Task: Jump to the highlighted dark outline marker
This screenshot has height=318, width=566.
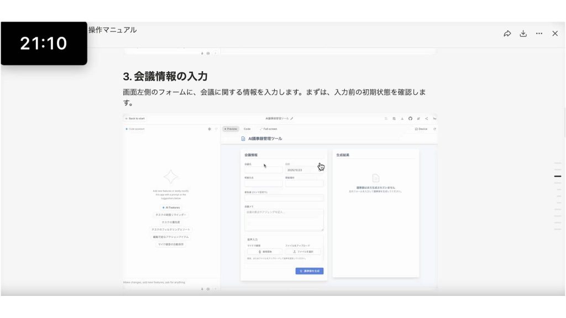Action: pyautogui.click(x=558, y=176)
